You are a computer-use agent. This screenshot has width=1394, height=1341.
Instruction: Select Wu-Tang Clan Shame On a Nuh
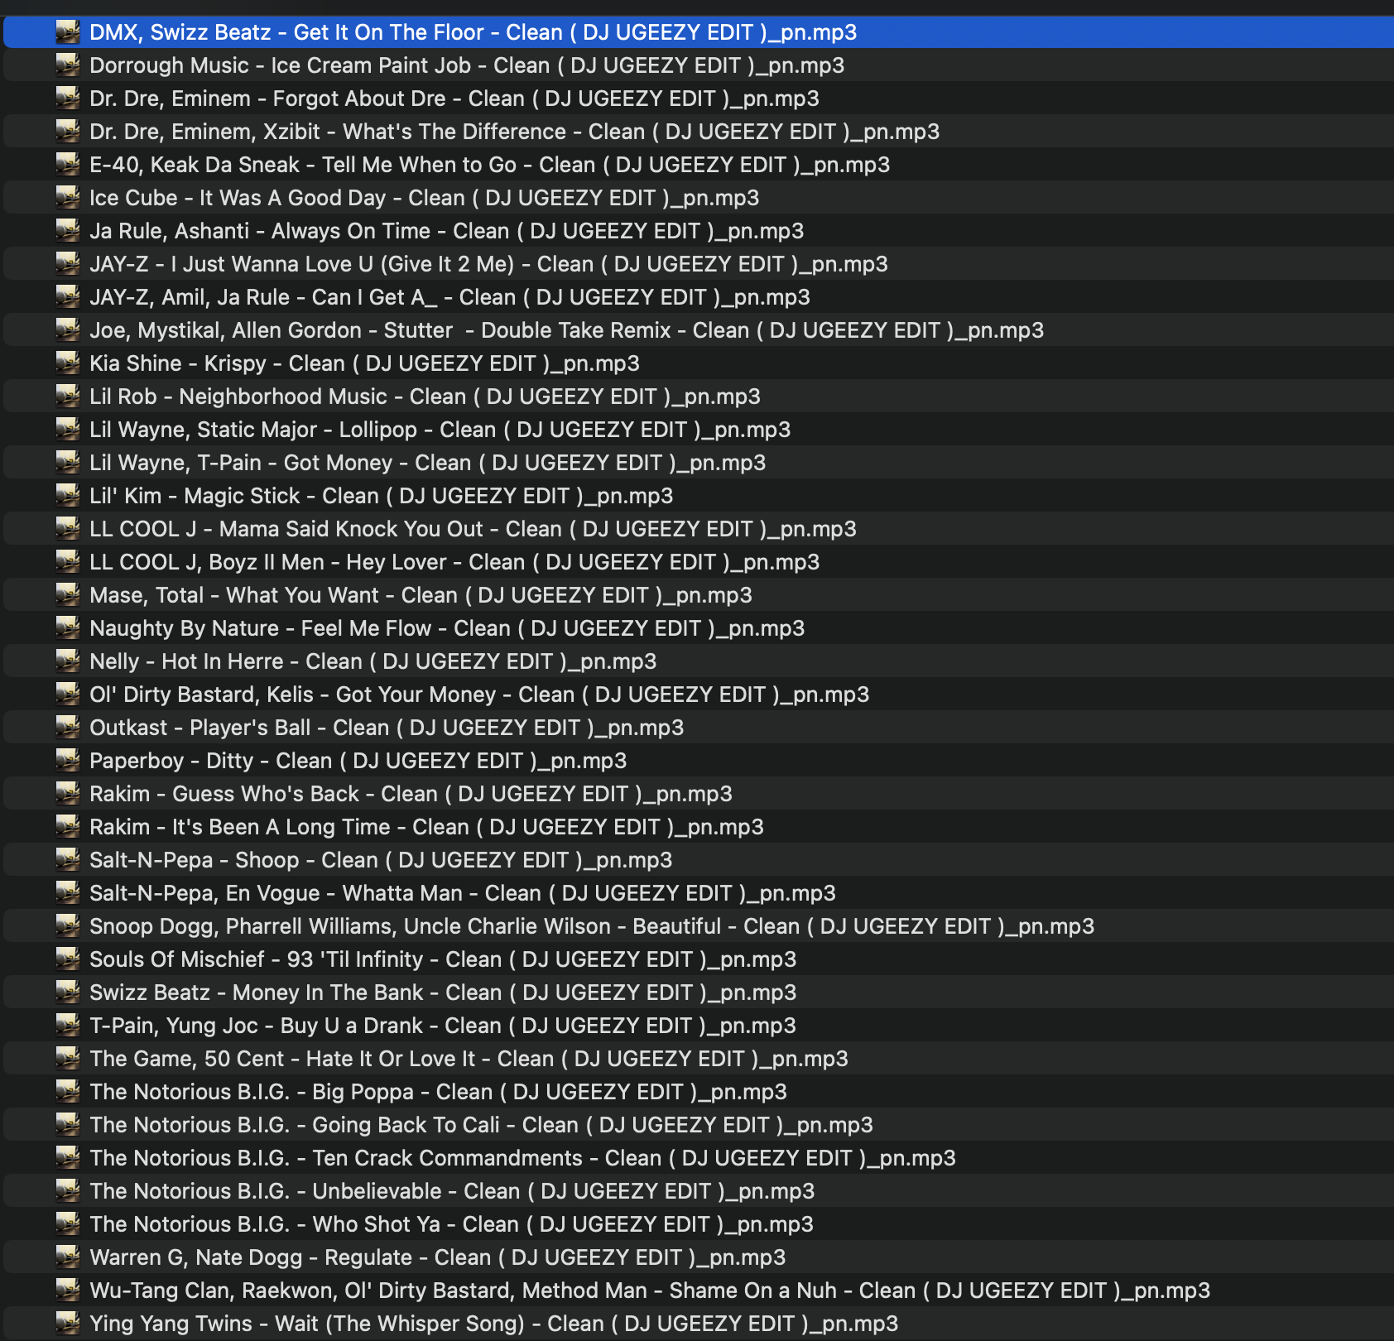tap(650, 1291)
